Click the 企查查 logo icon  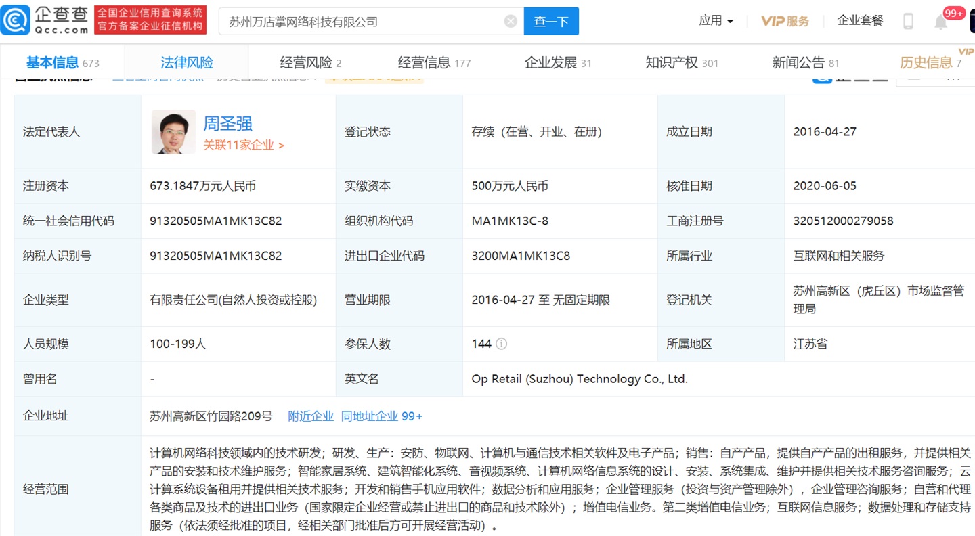pos(15,20)
